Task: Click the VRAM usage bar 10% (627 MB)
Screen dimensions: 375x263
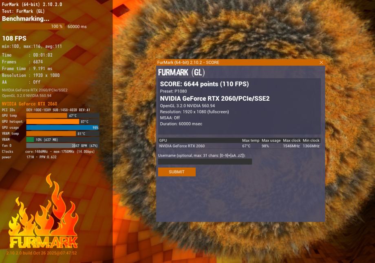Action: [x=63, y=139]
